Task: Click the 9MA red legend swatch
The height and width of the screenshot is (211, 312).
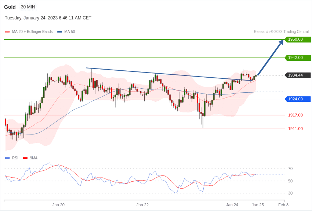Action: pyautogui.click(x=25, y=158)
